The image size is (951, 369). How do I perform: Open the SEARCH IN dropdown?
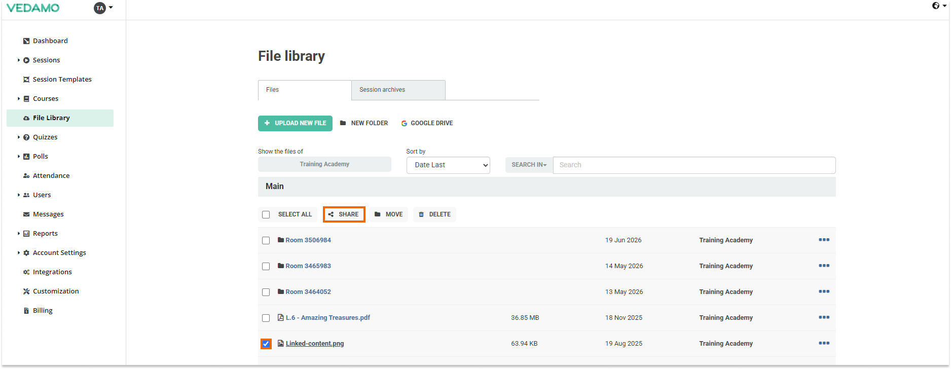(529, 165)
